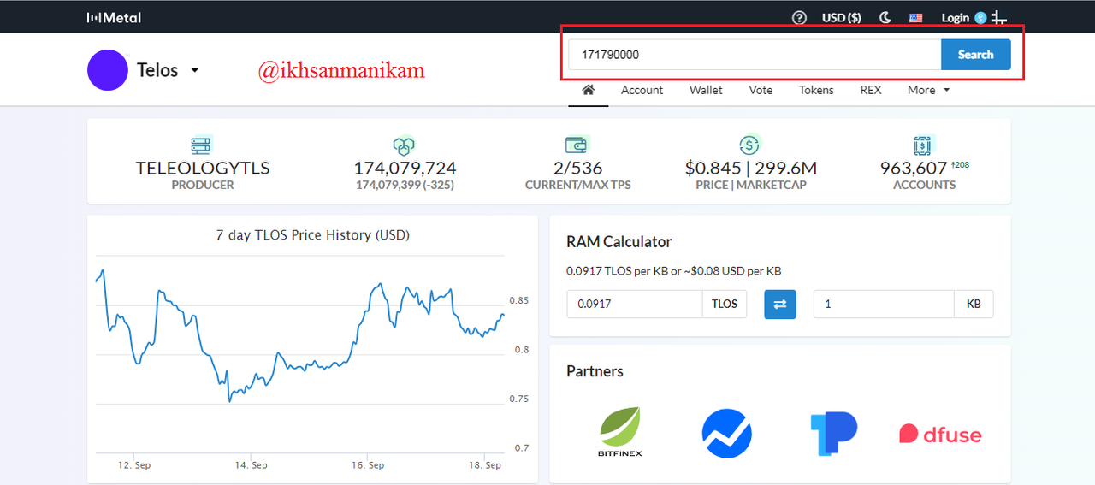Click the 963,607 accounts count
Viewport: 1095px width, 485px height.
[x=914, y=168]
